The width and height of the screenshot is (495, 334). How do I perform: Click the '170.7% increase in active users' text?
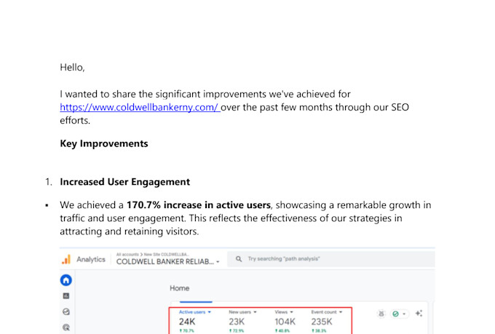click(199, 205)
